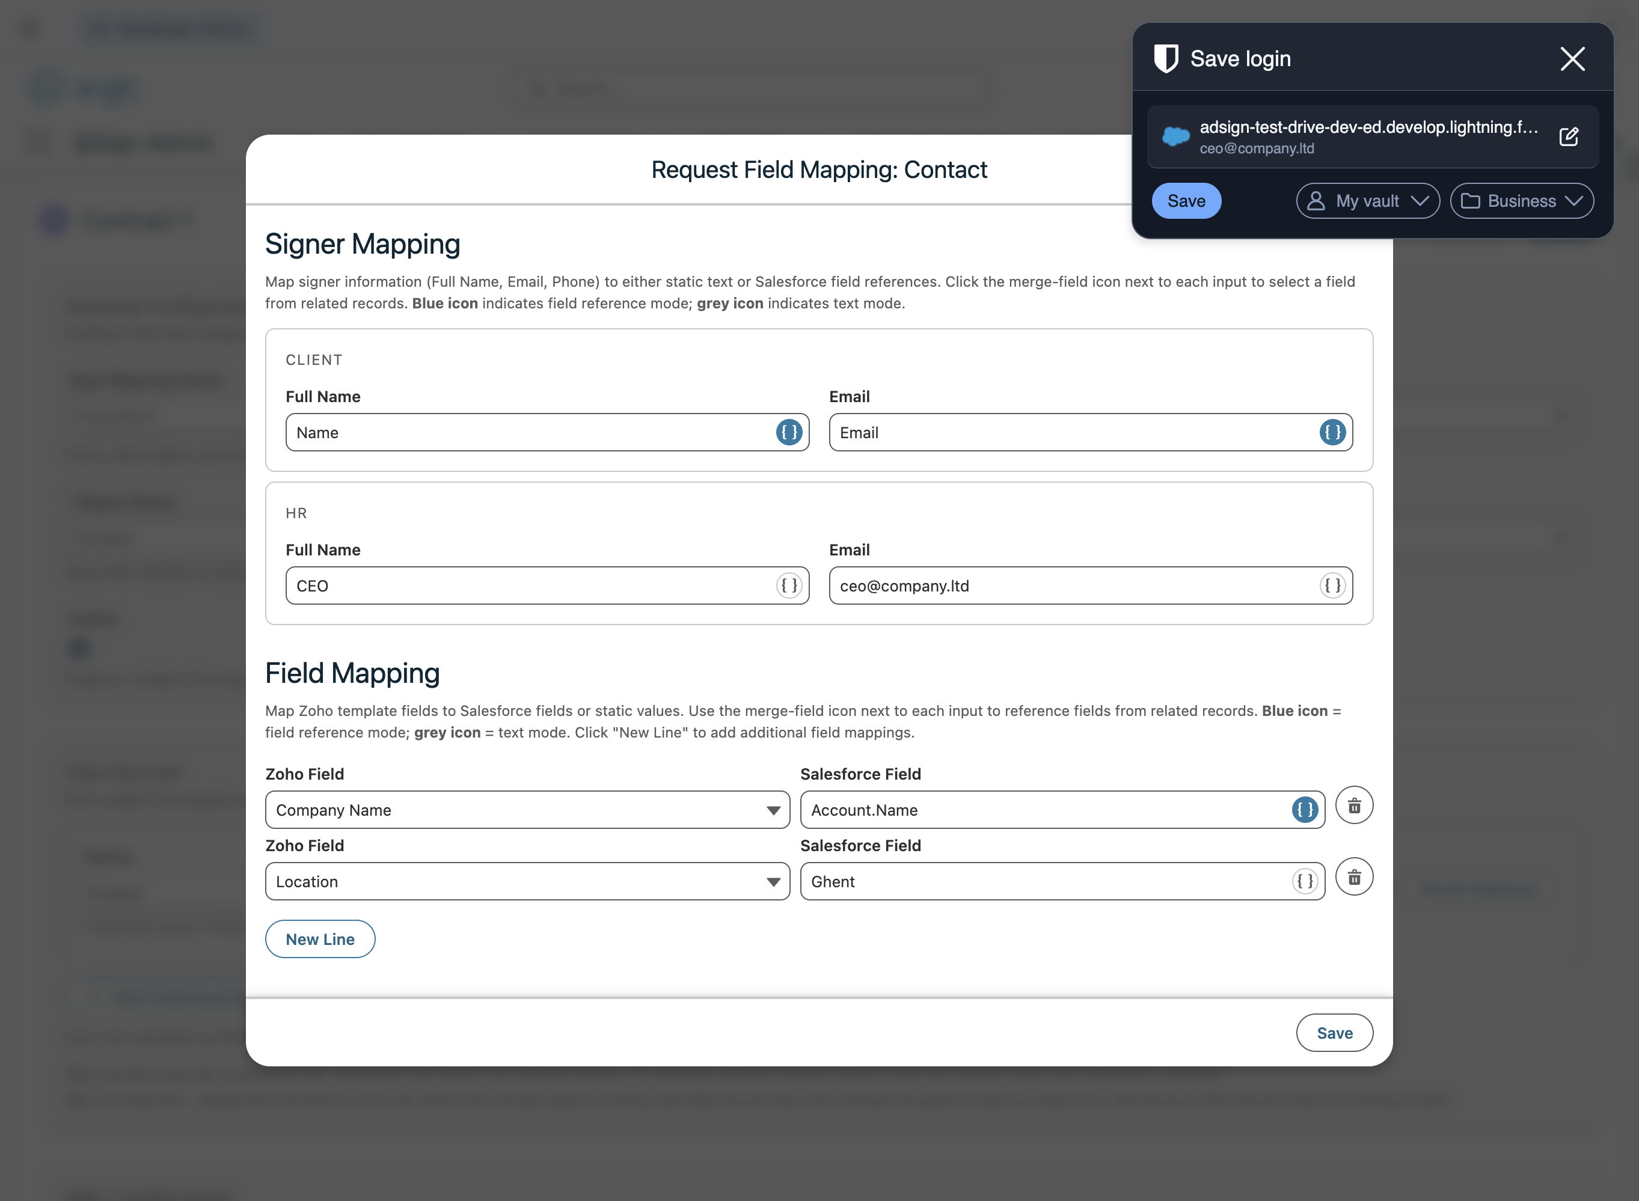1639x1201 pixels.
Task: Click merge-field icon in Client Email field
Action: pyautogui.click(x=1332, y=433)
